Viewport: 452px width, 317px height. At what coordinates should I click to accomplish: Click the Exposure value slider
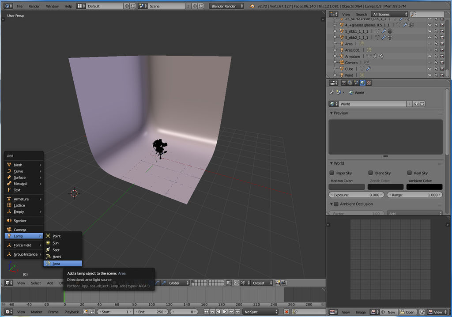click(356, 195)
